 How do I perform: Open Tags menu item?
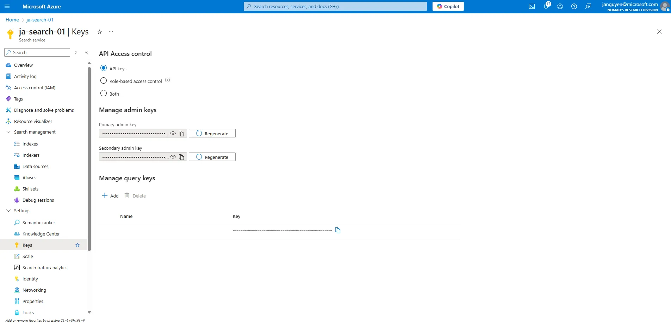[x=18, y=99]
